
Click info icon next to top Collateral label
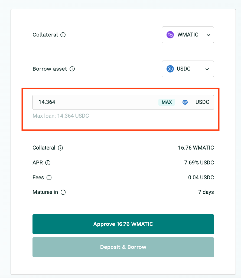coord(63,35)
